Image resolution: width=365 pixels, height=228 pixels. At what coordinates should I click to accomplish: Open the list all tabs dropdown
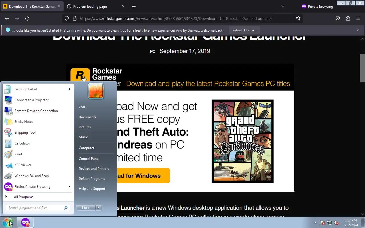[283, 6]
